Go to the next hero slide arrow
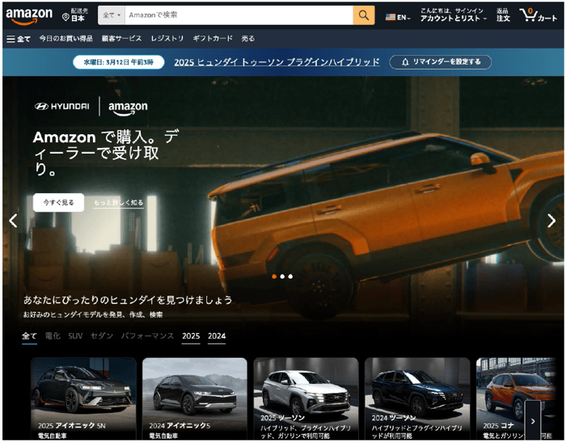This screenshot has height=442, width=566. pos(551,221)
